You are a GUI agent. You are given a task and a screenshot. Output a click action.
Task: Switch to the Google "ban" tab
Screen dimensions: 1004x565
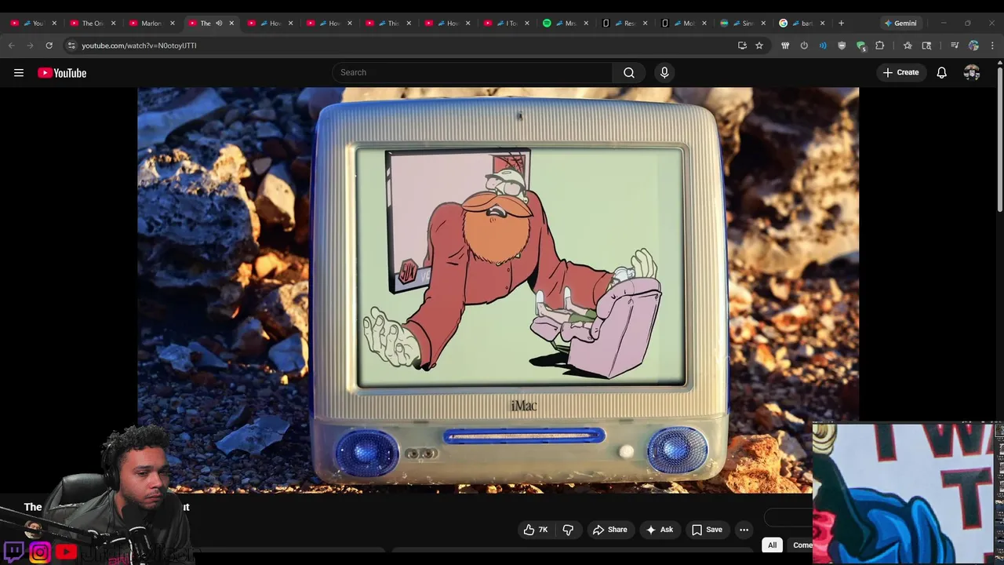point(800,23)
